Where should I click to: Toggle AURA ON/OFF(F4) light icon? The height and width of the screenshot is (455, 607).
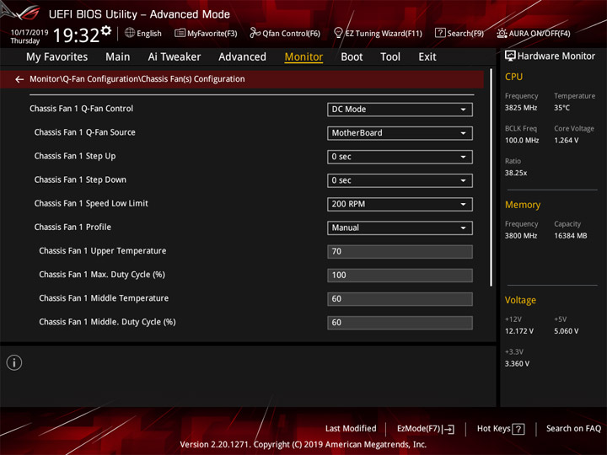(502, 33)
